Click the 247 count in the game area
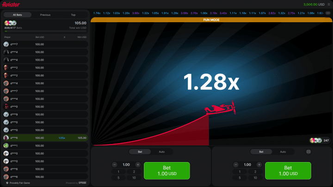Viewport: 333px width, 187px height. (x=326, y=140)
